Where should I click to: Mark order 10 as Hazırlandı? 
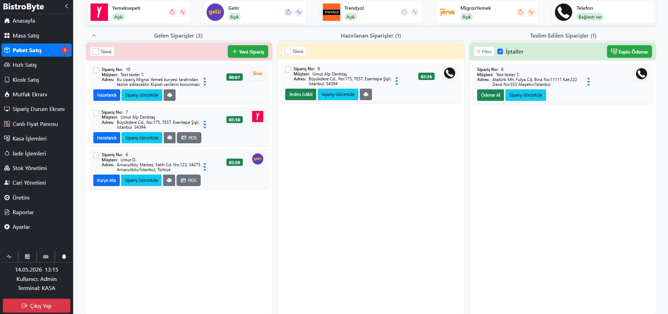(107, 95)
